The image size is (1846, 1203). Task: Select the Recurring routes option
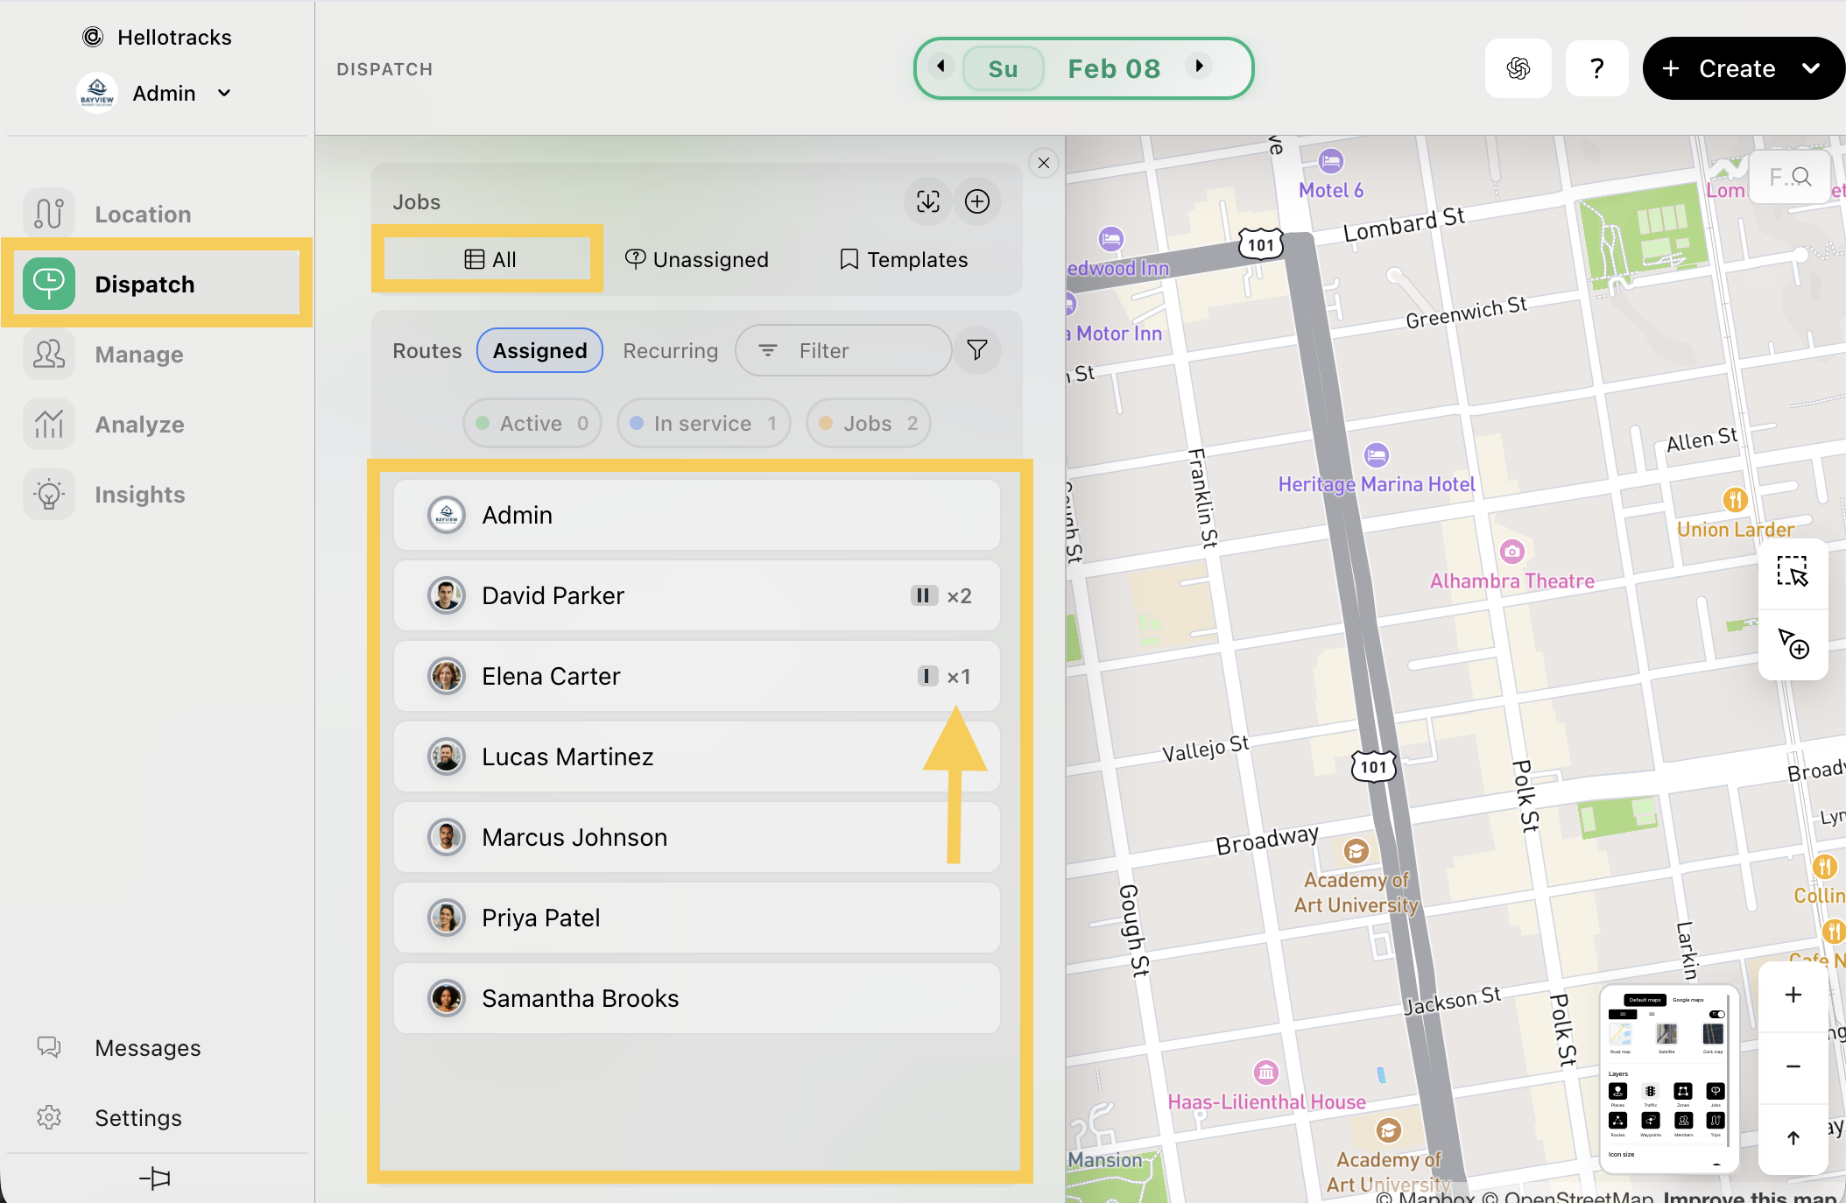pos(670,351)
